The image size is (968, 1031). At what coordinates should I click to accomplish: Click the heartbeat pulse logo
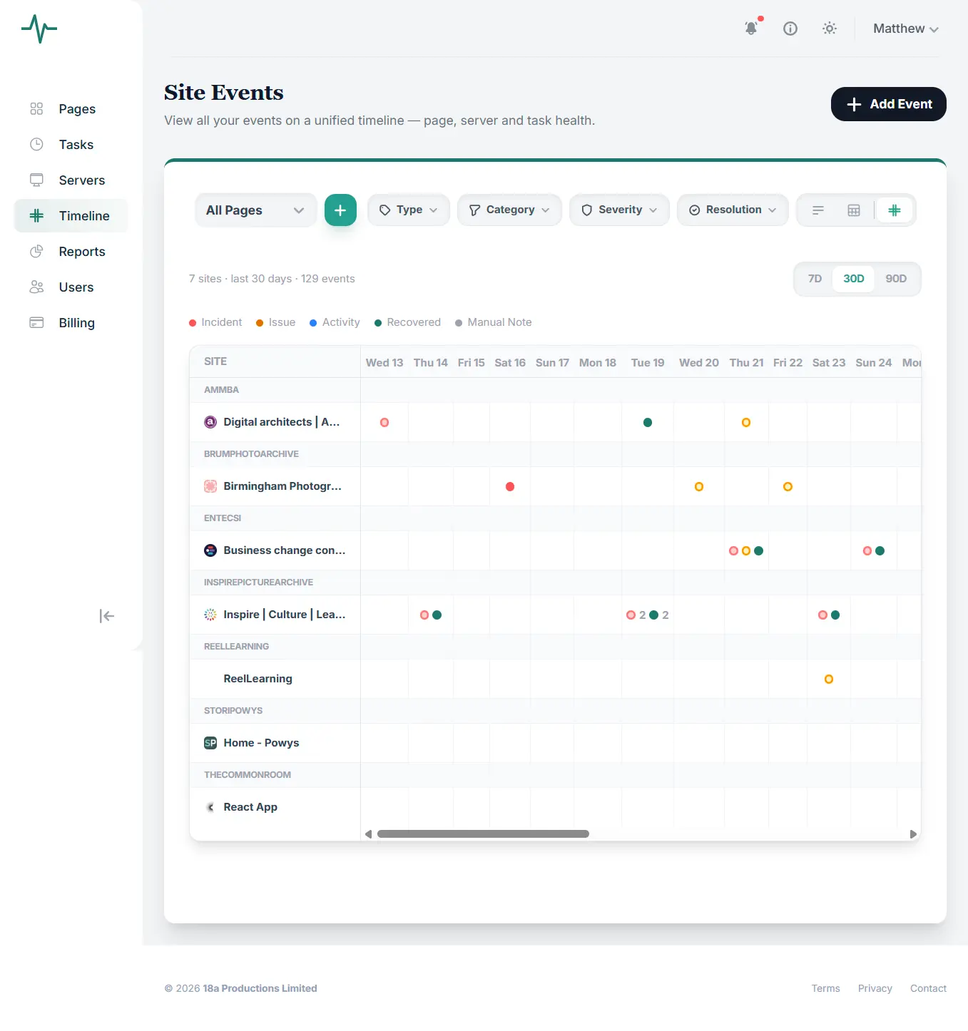coord(39,29)
